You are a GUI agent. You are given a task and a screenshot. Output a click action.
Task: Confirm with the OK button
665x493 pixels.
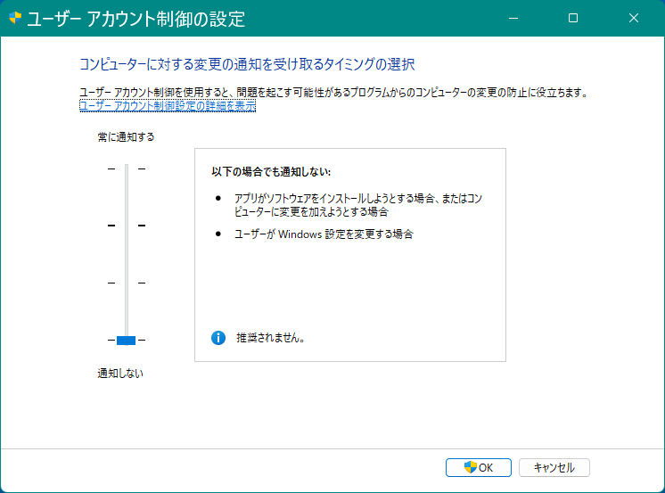(x=479, y=467)
